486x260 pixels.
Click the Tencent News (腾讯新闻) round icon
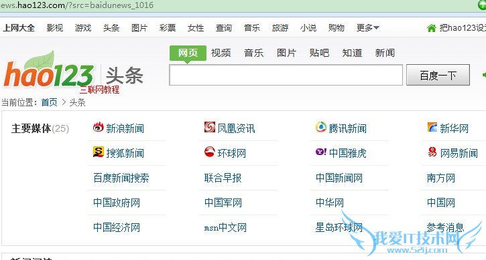(321, 127)
